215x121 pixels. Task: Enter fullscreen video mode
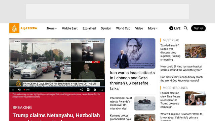click(x=101, y=90)
